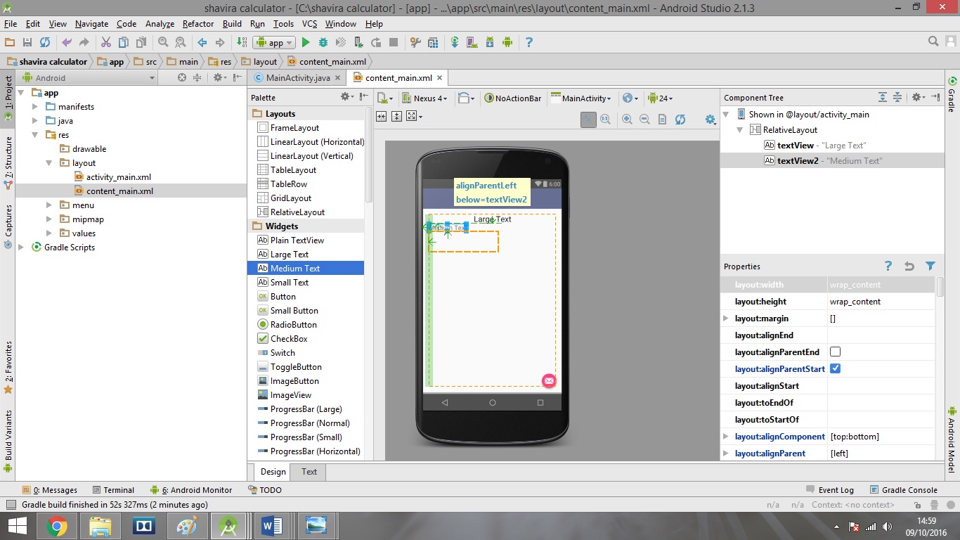960x540 pixels.
Task: Open the NoActionBar theme selector
Action: 514,98
